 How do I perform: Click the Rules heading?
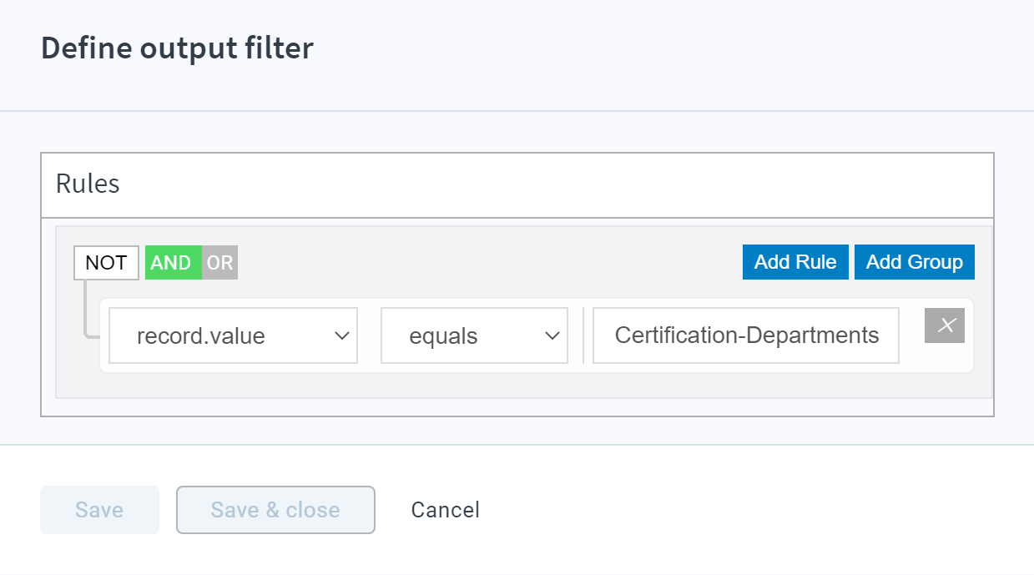click(x=88, y=184)
